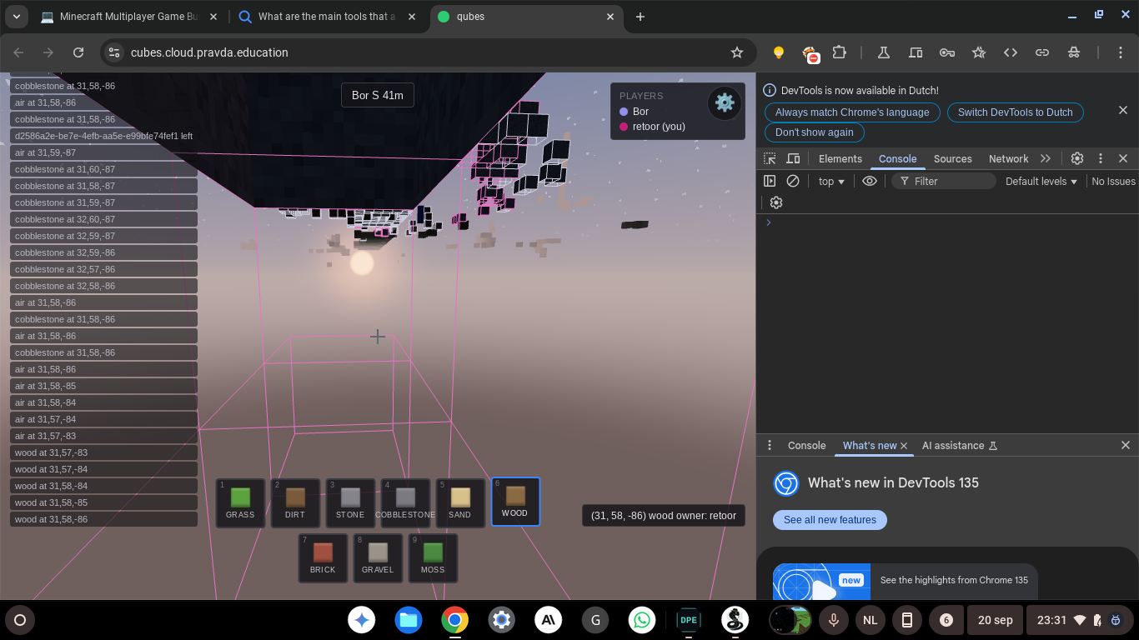This screenshot has width=1139, height=640.
Task: Open the Default levels dropdown
Action: click(x=1041, y=181)
